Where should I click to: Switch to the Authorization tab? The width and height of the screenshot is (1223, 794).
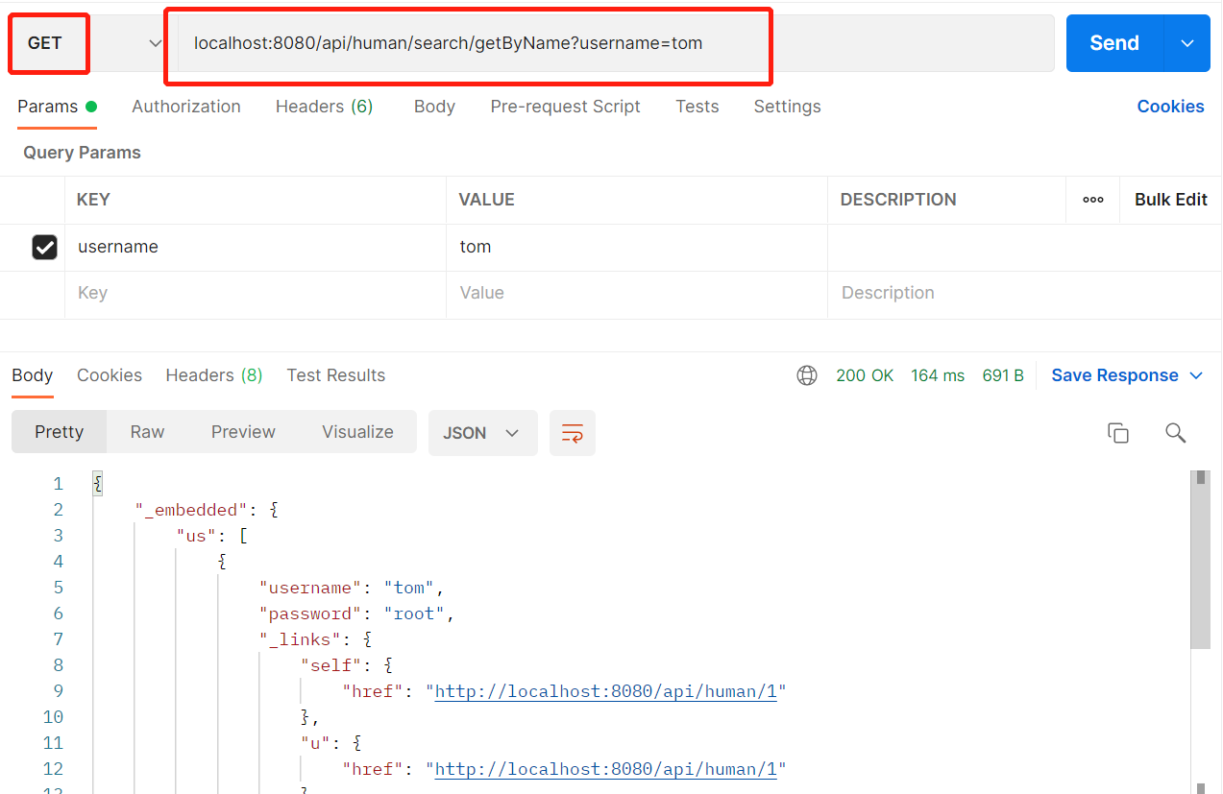(x=186, y=107)
